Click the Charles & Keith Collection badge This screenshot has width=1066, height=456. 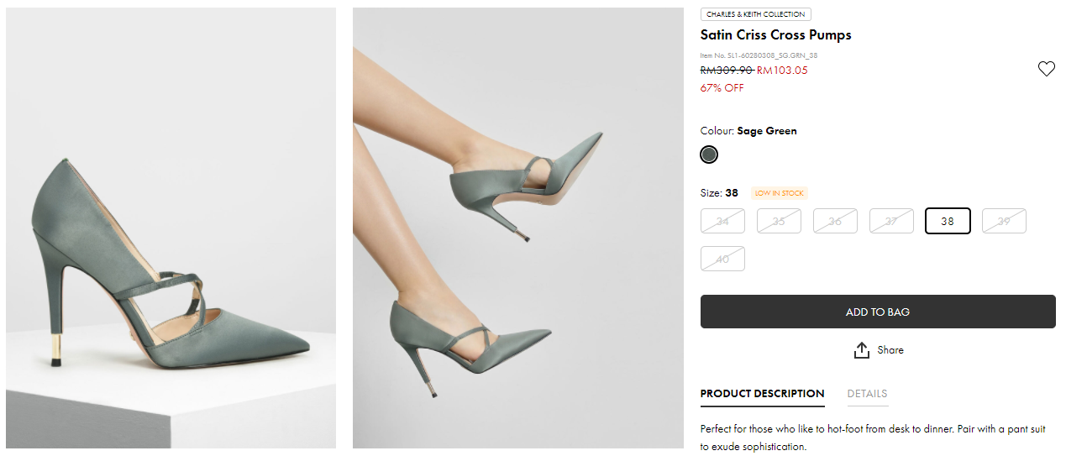click(755, 14)
